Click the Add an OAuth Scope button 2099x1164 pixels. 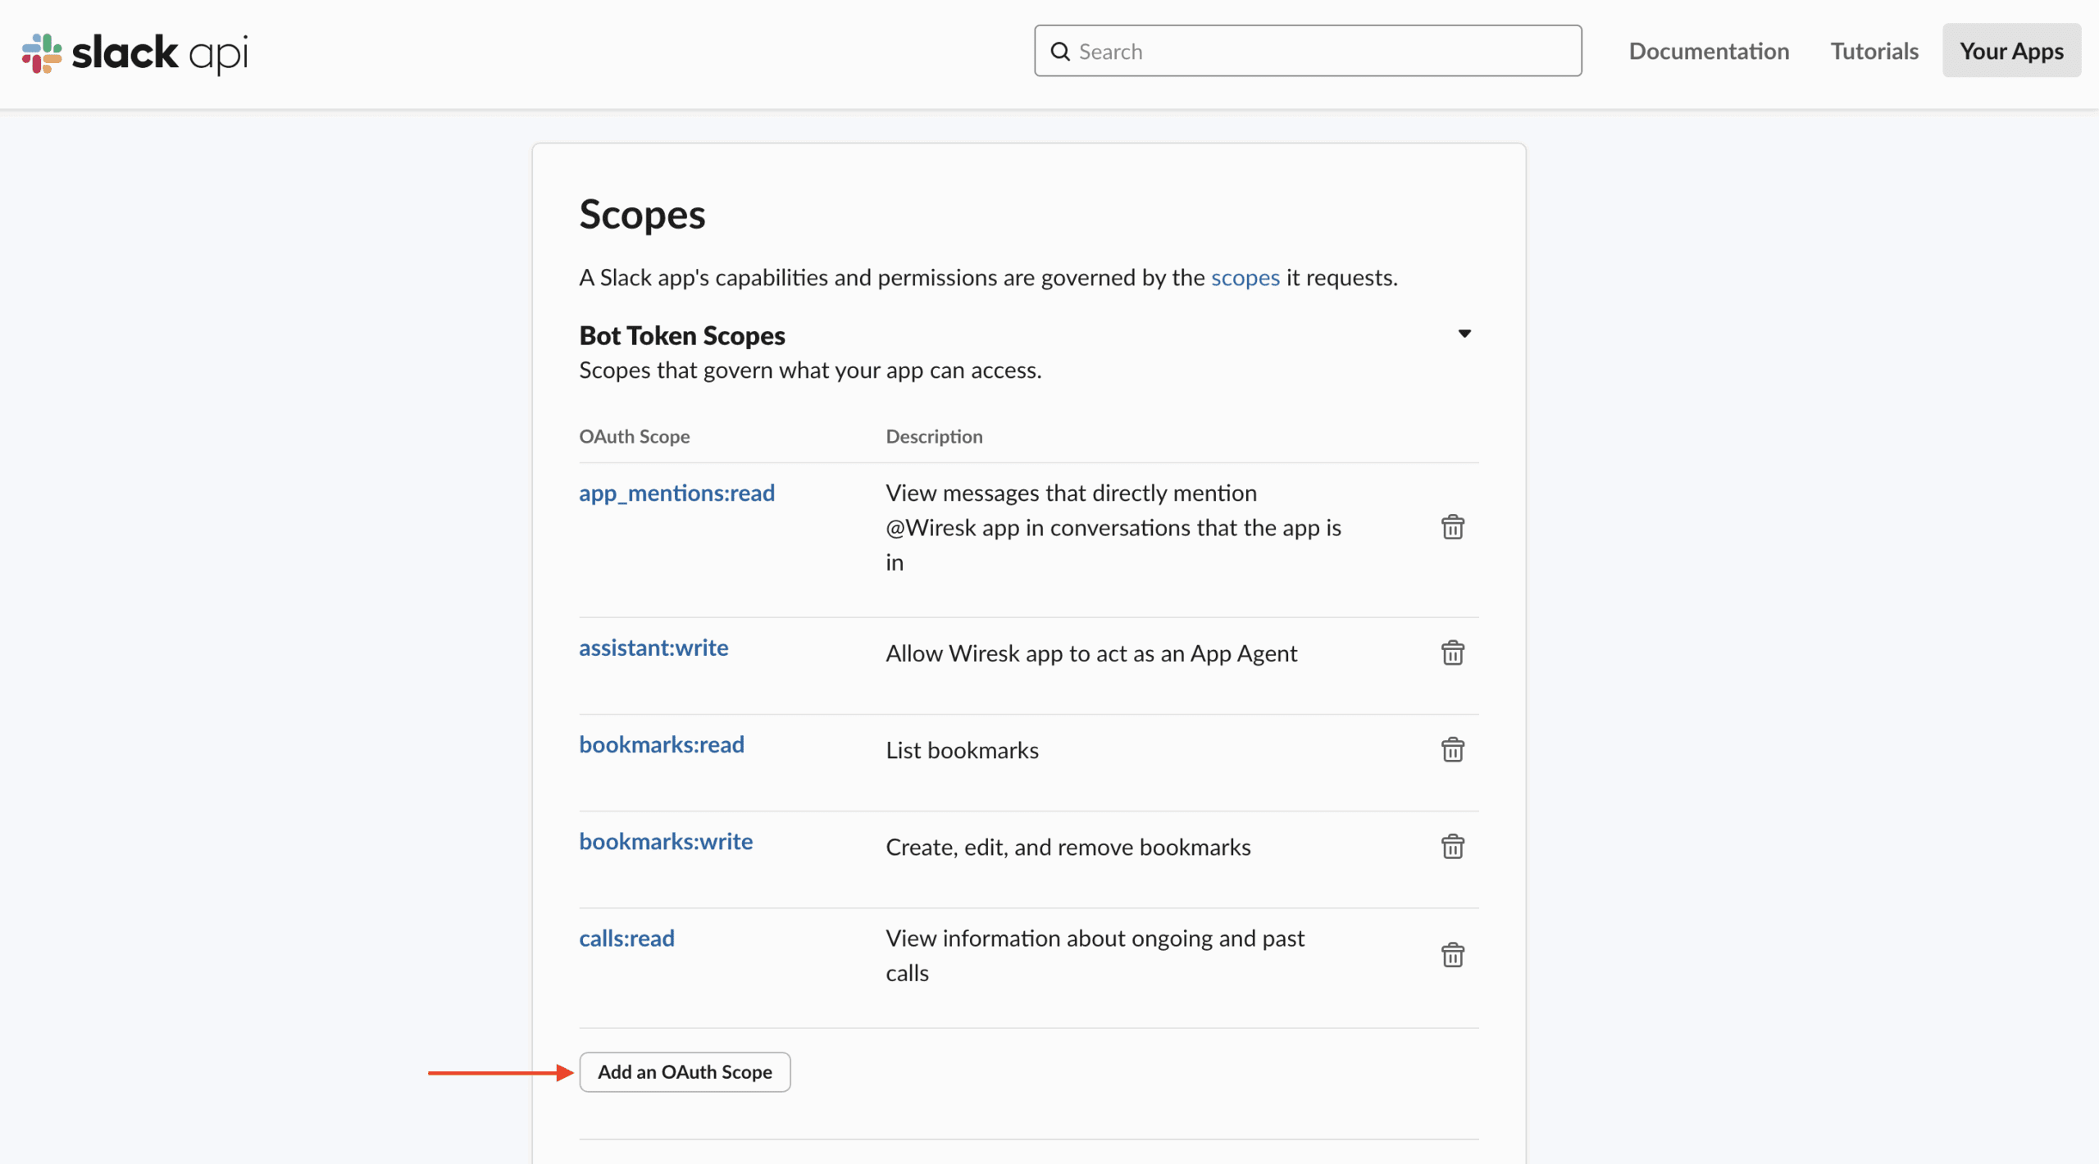coord(685,1072)
